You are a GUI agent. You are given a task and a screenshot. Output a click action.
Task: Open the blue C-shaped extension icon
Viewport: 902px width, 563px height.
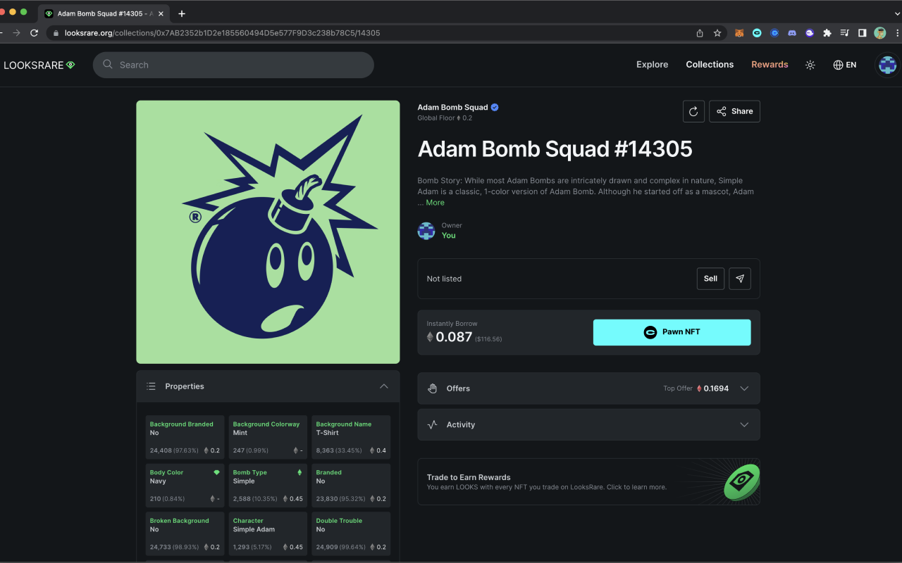[774, 33]
